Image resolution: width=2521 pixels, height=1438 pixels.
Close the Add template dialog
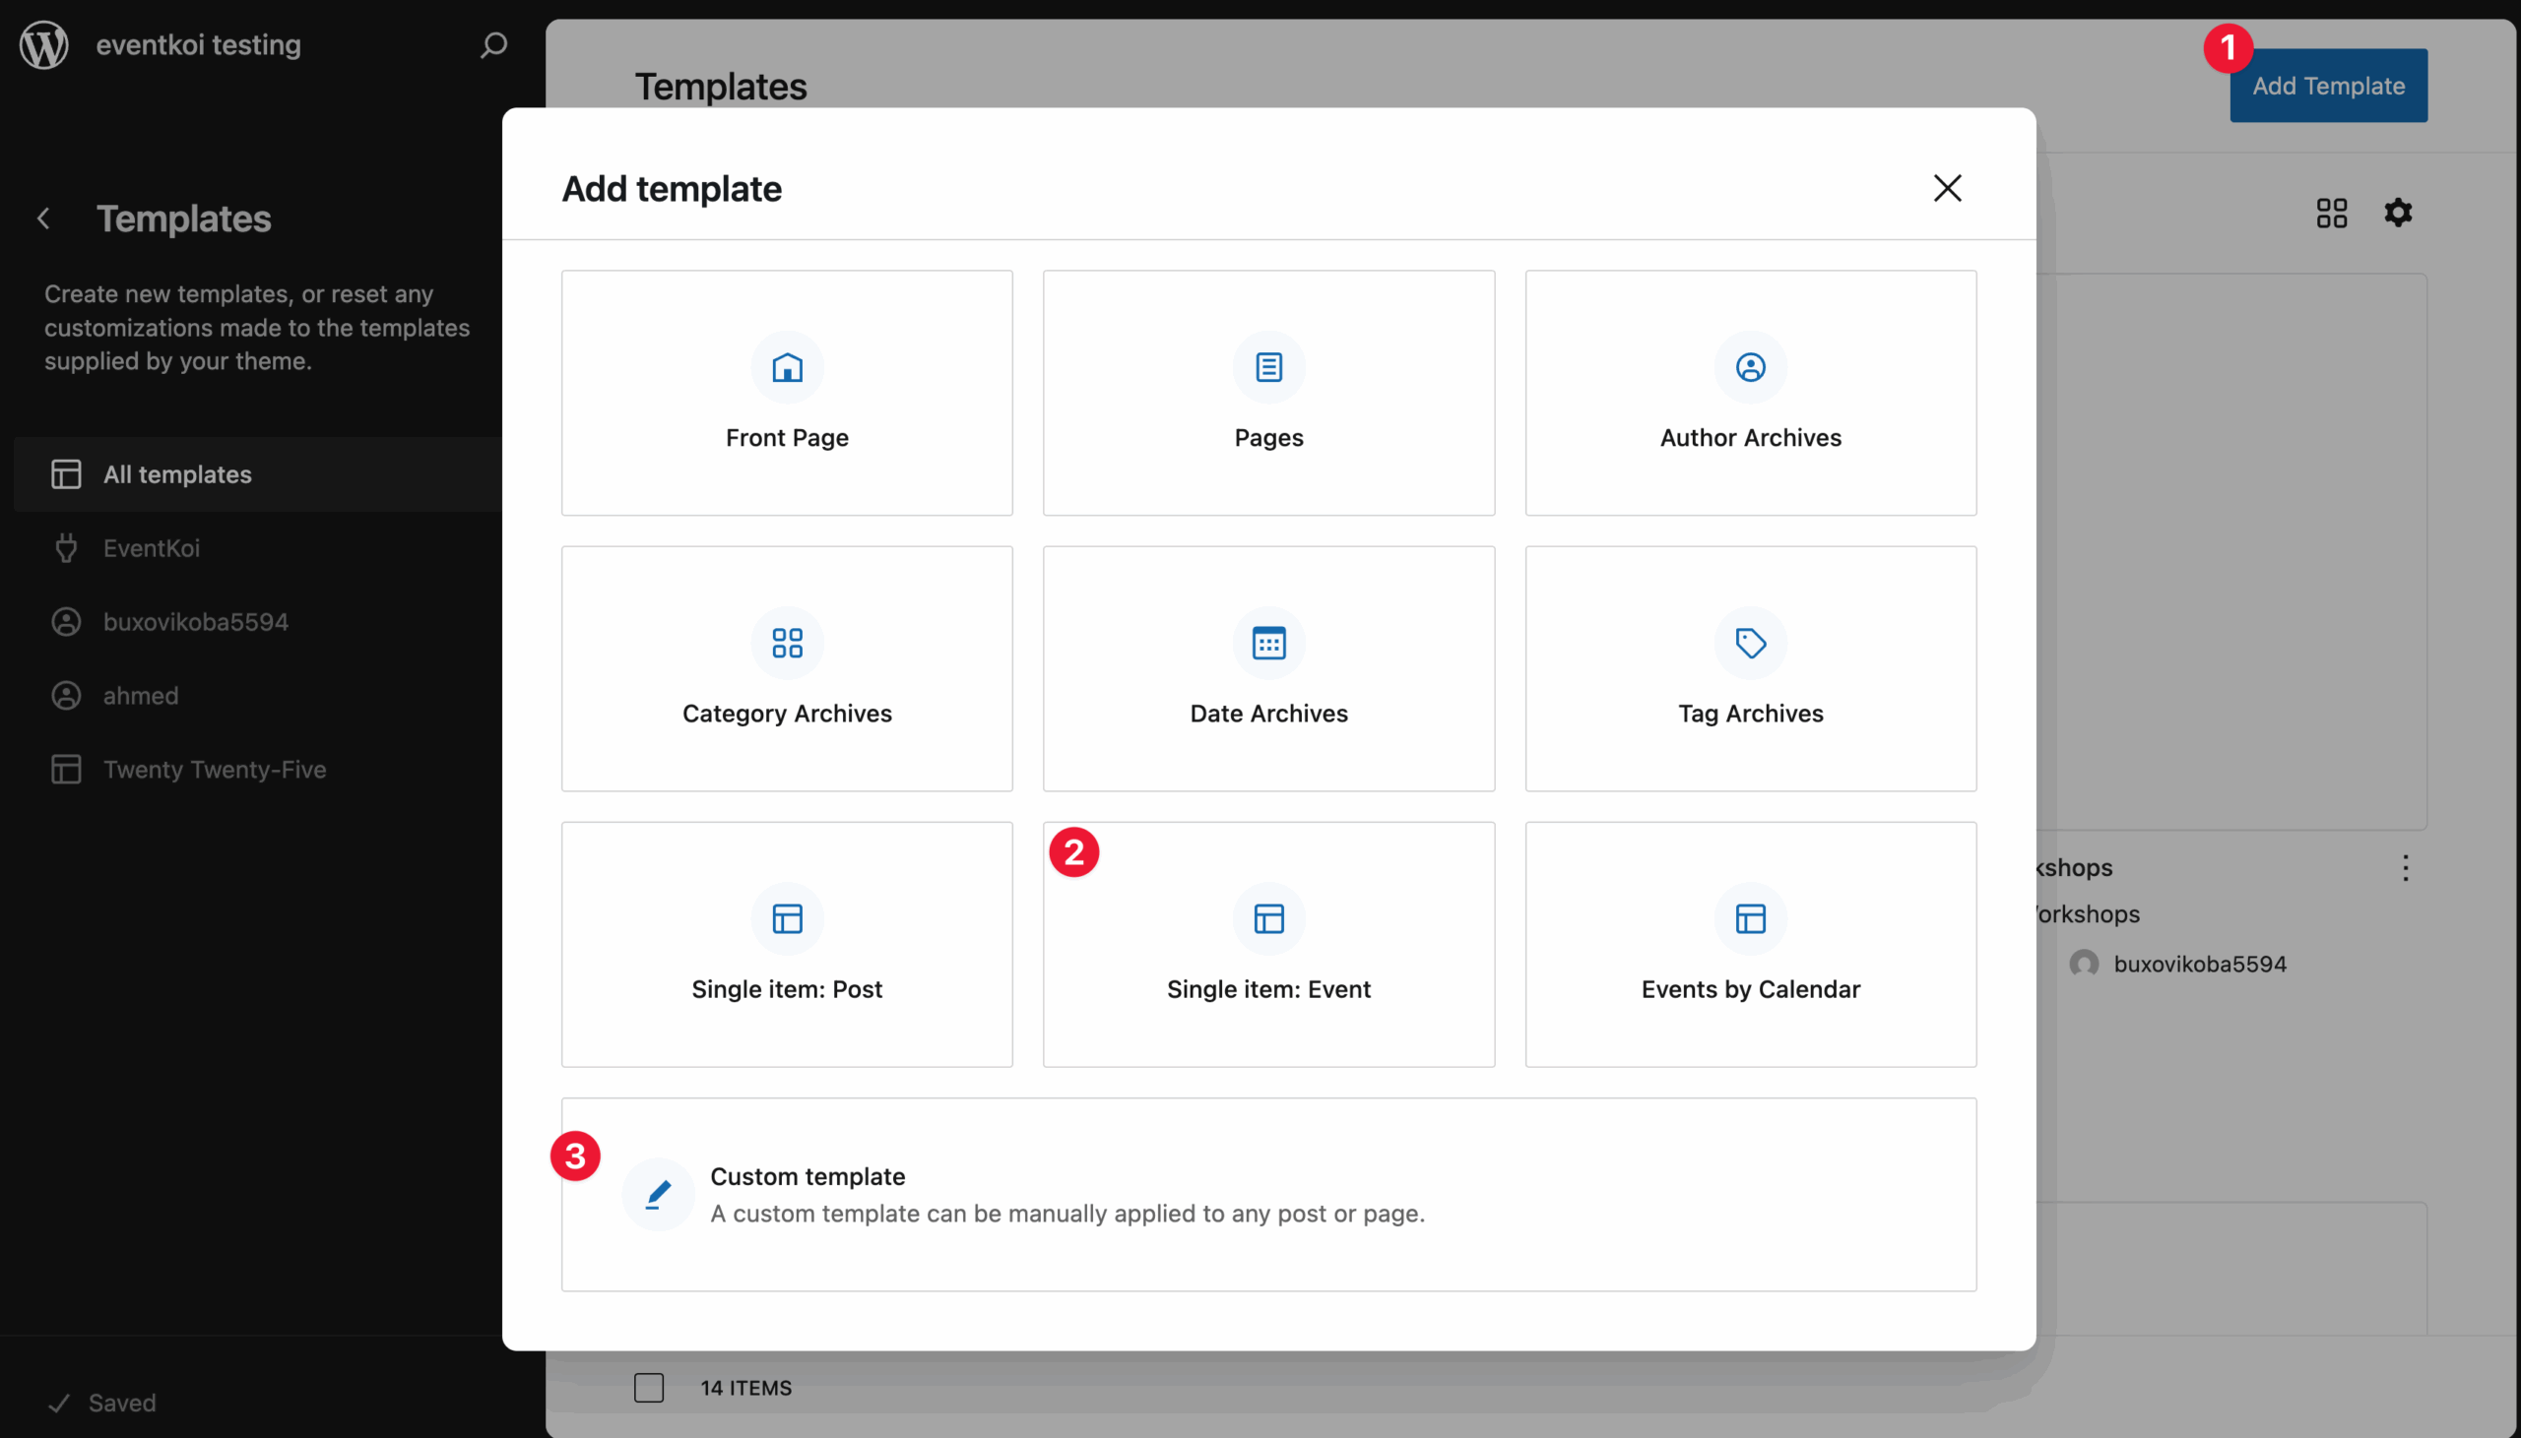pos(1947,188)
